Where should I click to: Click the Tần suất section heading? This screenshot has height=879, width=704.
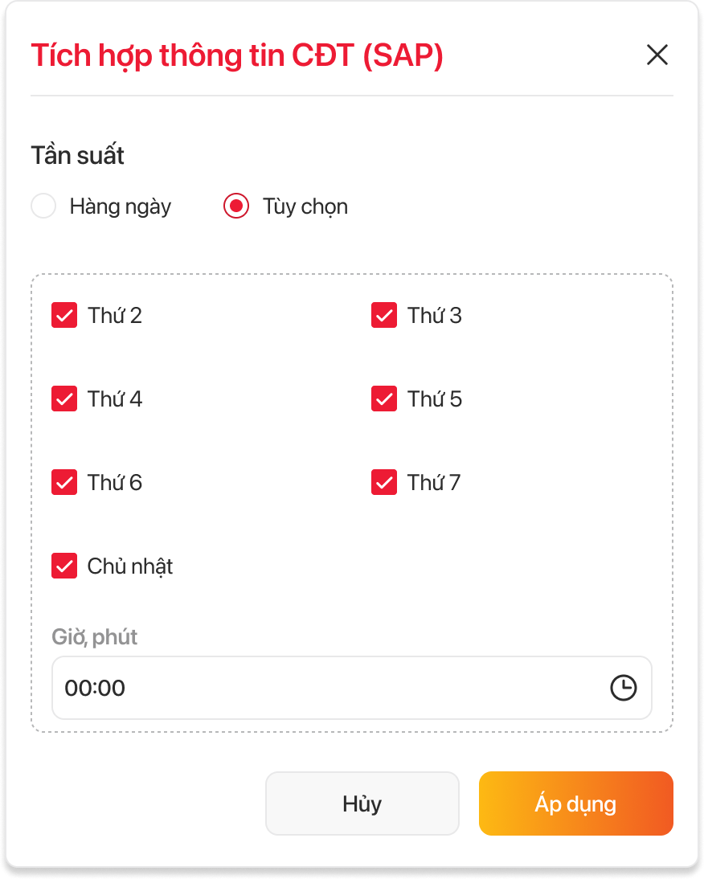78,155
